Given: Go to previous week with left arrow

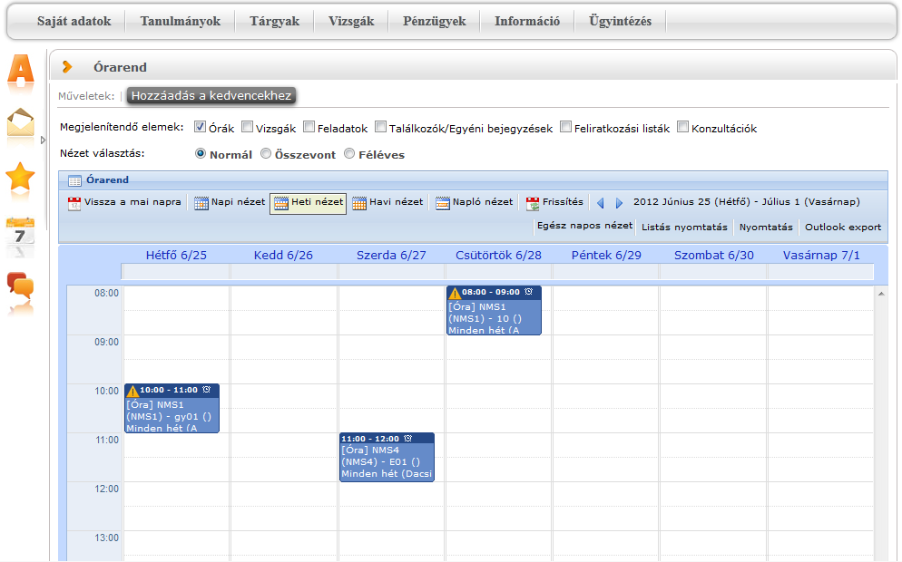Looking at the screenshot, I should [601, 203].
